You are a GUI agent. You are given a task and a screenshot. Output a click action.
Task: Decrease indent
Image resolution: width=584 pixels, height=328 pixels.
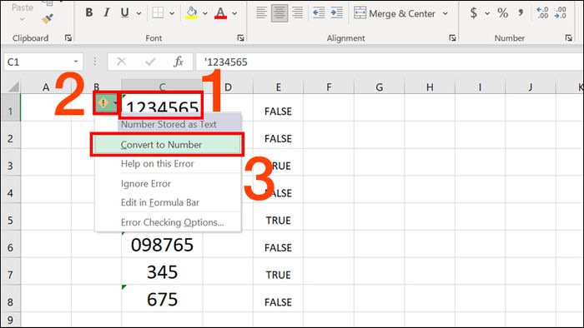click(319, 13)
